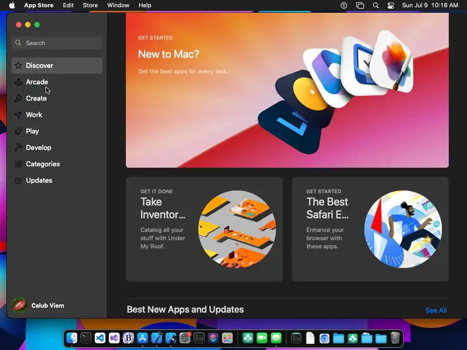467x350 pixels.
Task: Open the Window menu
Action: pyautogui.click(x=118, y=5)
